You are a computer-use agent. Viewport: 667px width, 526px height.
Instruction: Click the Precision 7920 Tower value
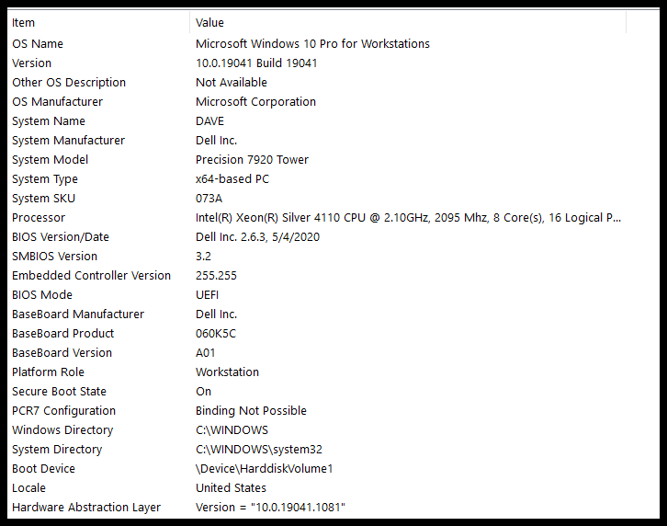click(252, 159)
